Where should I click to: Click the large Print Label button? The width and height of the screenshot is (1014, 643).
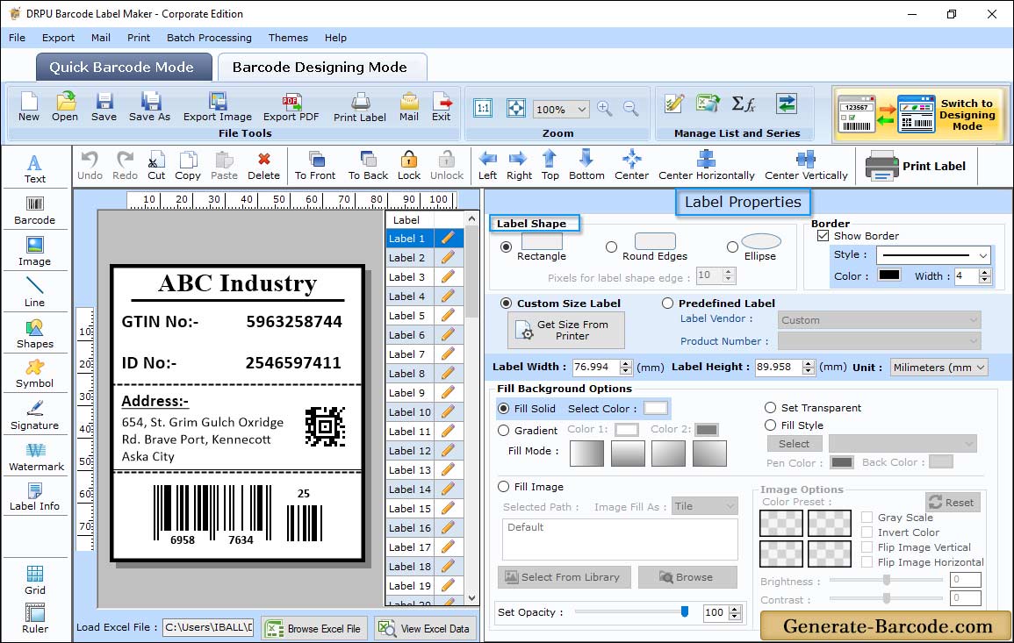pos(916,166)
